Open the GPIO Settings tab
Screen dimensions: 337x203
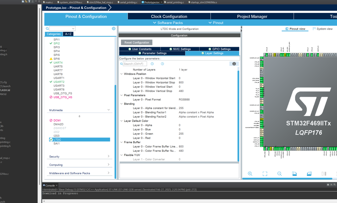point(219,49)
